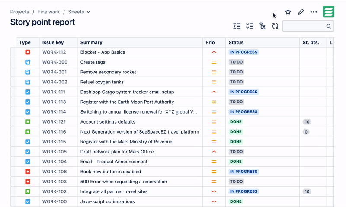Image resolution: width=346 pixels, height=207 pixels.
Task: Click the subtask icon for WORK-302
Action: pos(28,82)
